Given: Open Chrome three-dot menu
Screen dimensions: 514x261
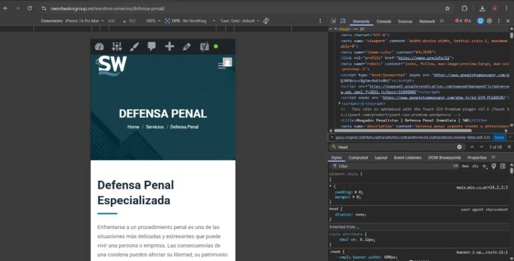Looking at the screenshot, I should pyautogui.click(x=507, y=9).
